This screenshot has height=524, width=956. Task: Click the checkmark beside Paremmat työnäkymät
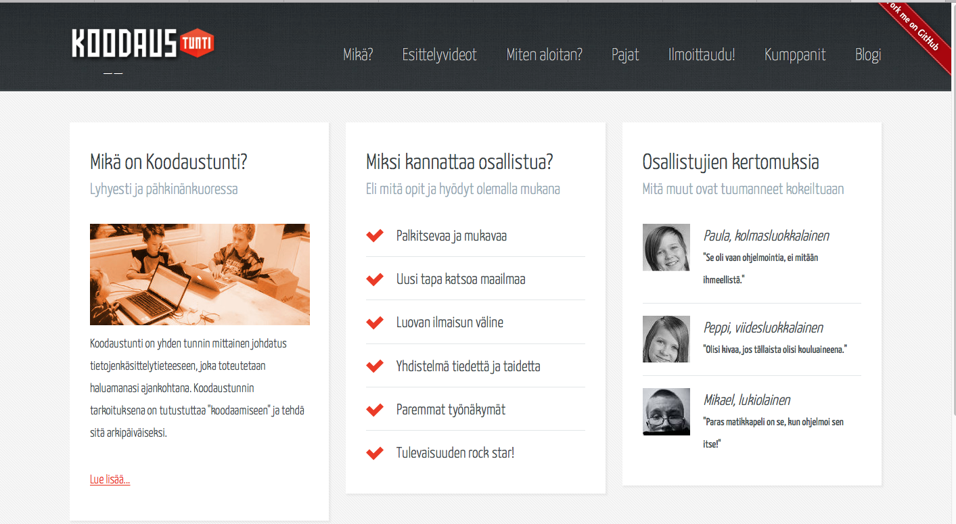(375, 410)
